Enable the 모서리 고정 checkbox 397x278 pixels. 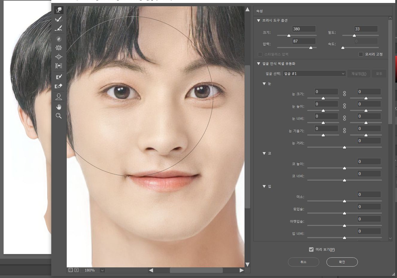point(361,54)
